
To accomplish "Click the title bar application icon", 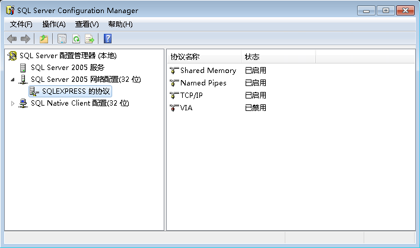I will [x=10, y=10].
